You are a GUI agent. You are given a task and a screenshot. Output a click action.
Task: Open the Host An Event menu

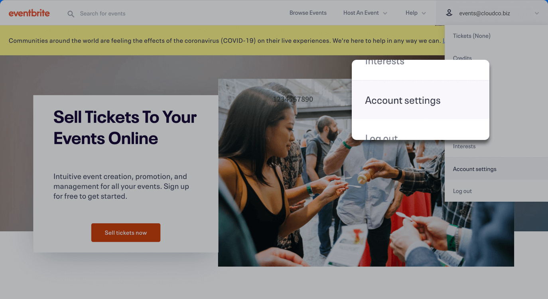tap(361, 13)
